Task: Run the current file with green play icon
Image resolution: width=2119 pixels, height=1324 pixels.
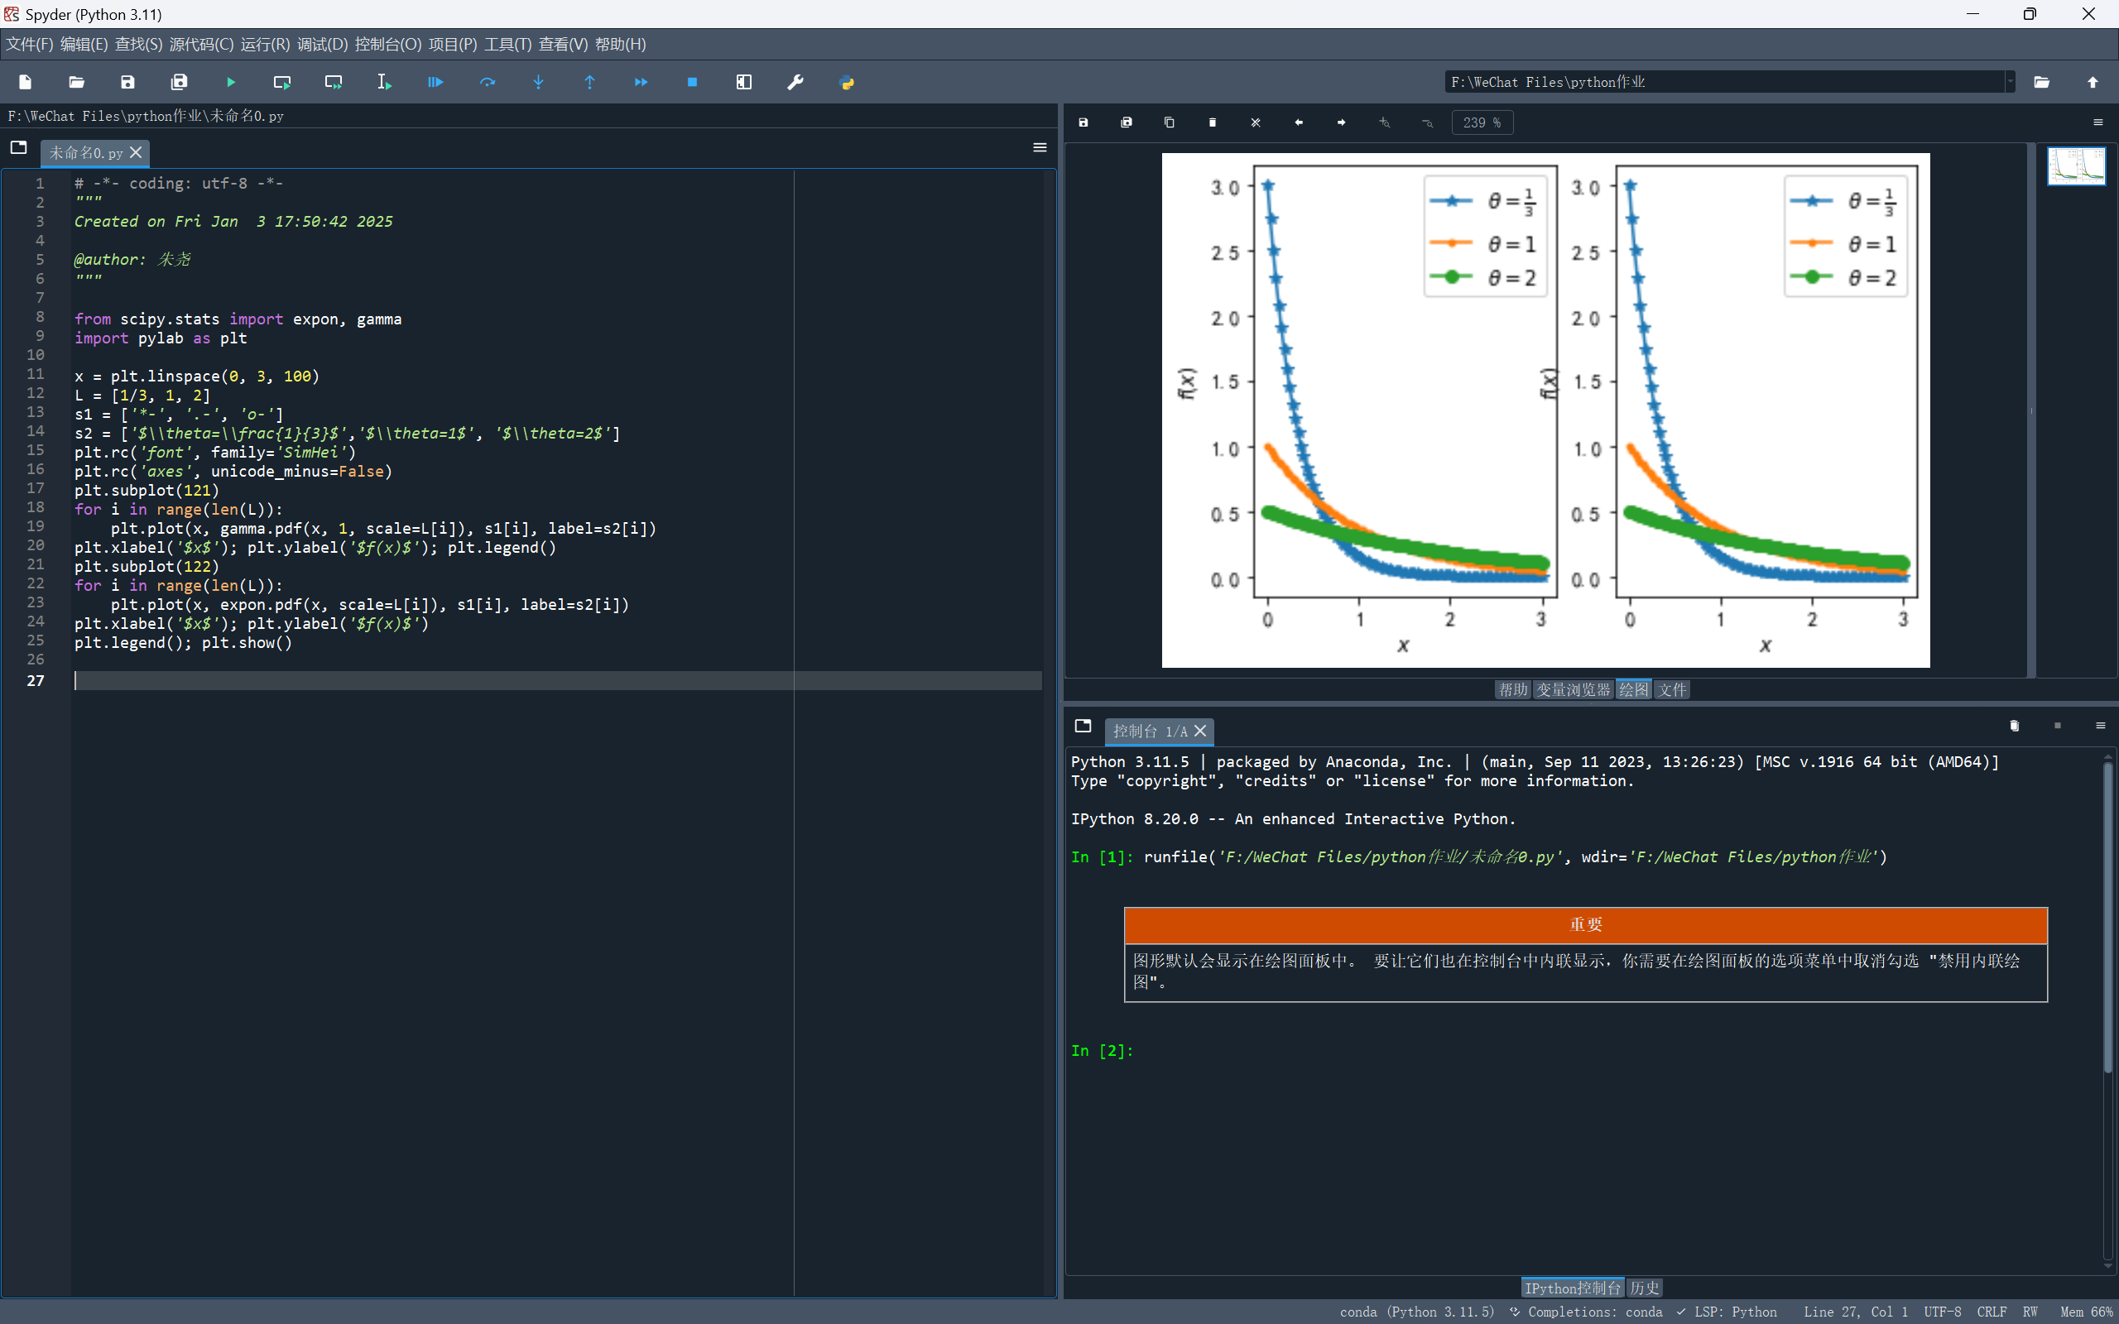Action: [231, 82]
